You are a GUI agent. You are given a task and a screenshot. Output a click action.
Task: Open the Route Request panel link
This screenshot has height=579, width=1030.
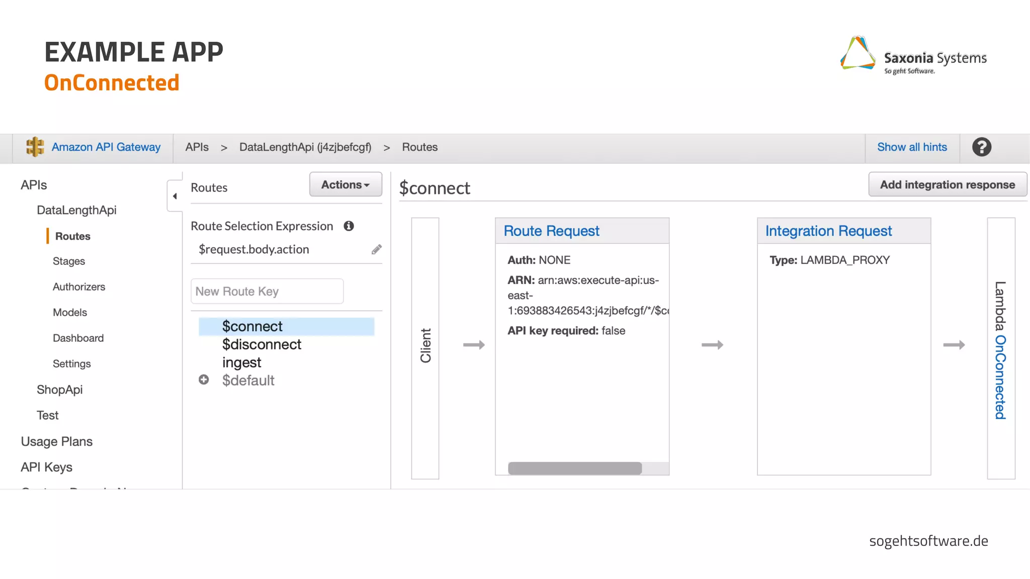[x=551, y=231]
